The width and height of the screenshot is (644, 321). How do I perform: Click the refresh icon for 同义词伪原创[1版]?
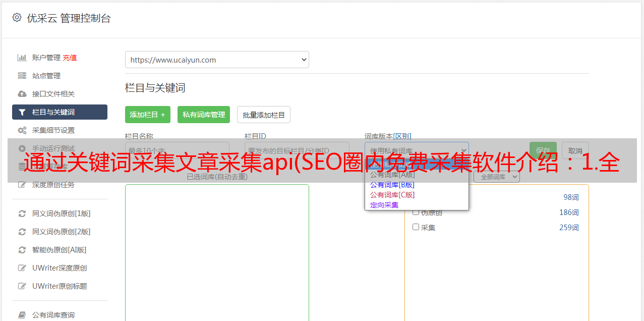tap(22, 213)
